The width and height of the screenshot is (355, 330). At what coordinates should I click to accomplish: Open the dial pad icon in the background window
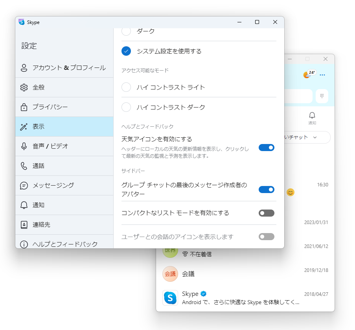pos(323,96)
